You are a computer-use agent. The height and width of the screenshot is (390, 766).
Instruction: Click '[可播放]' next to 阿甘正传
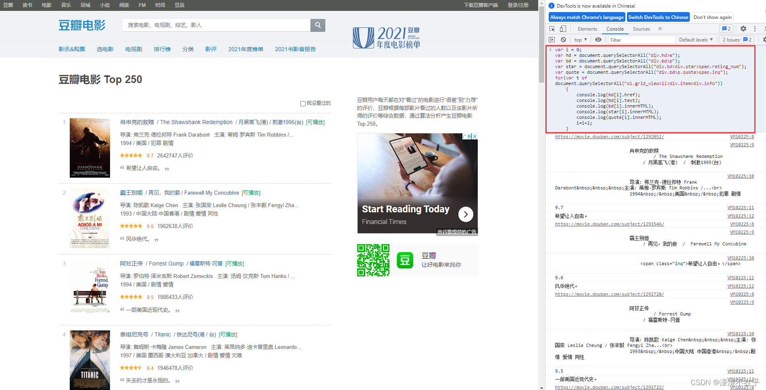[x=235, y=263]
